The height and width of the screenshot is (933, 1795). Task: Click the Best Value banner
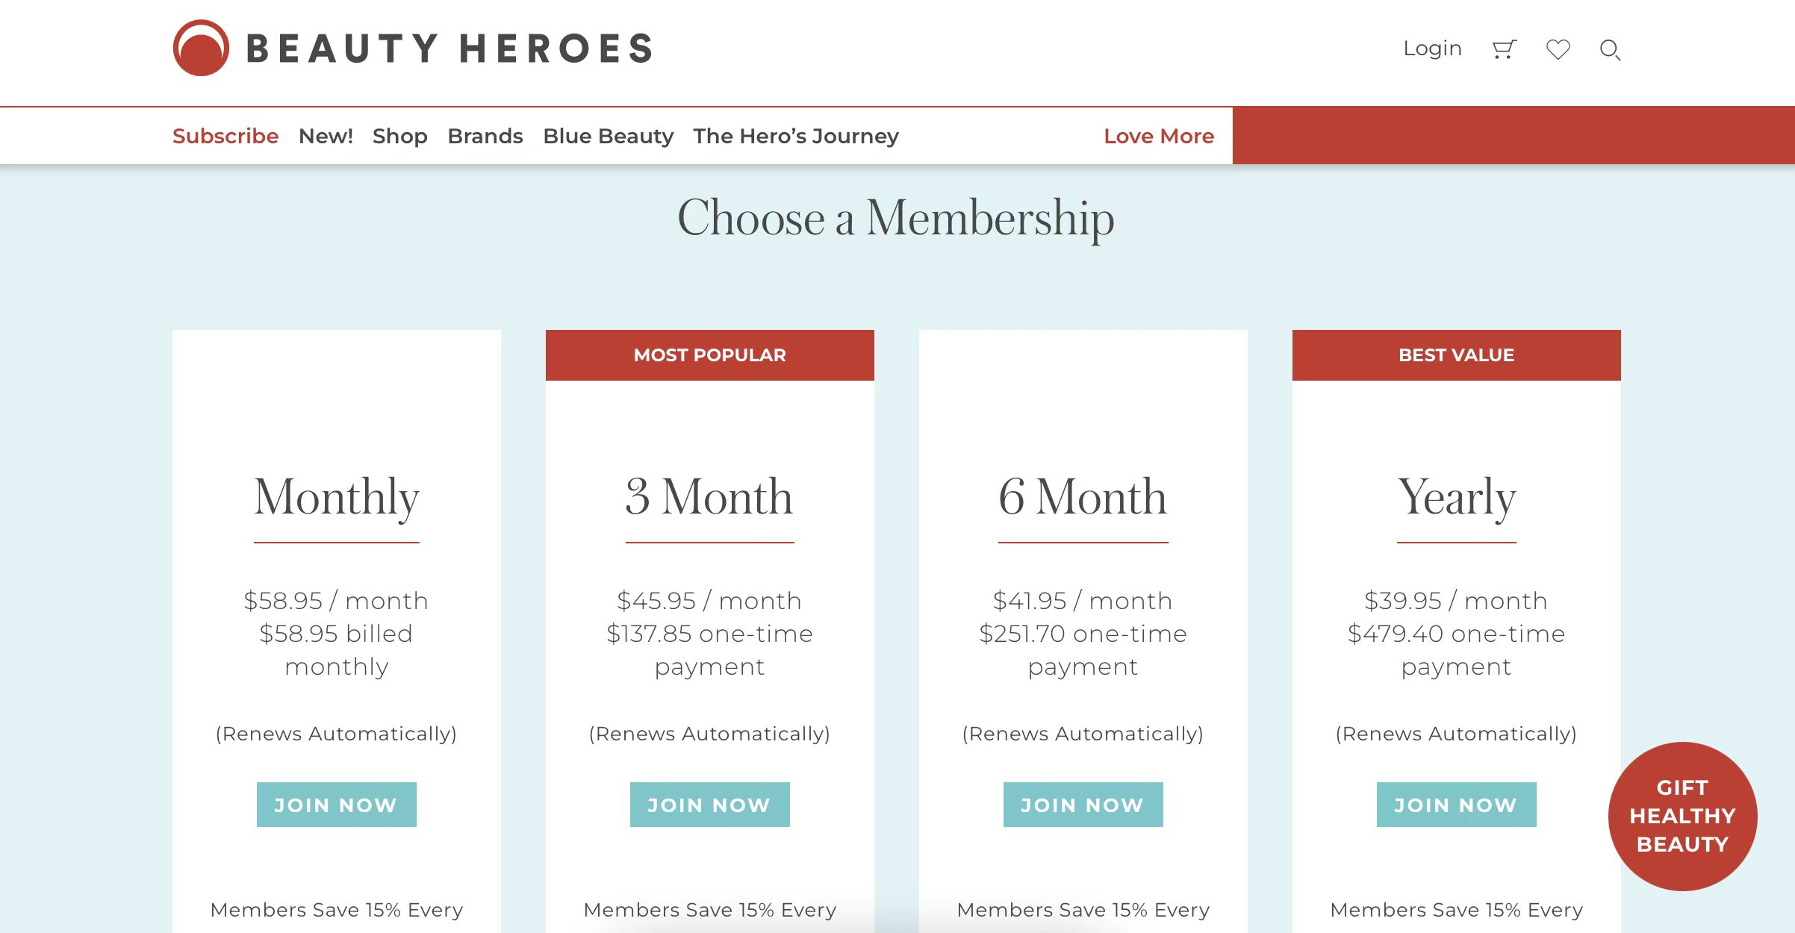click(1456, 355)
